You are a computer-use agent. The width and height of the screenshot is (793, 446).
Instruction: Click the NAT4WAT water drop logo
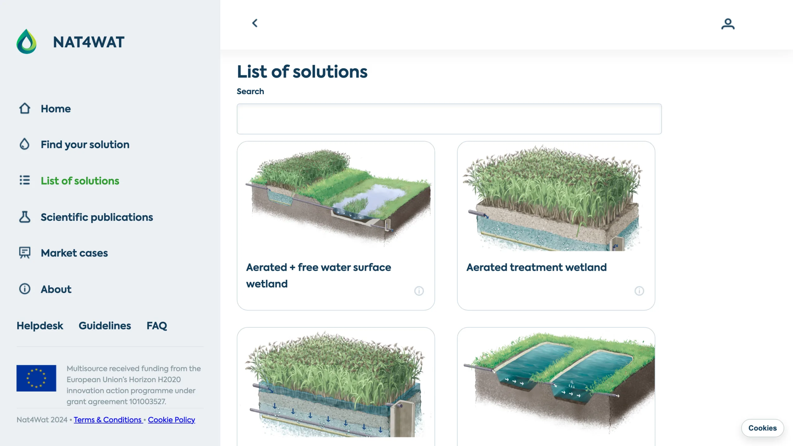pyautogui.click(x=26, y=42)
